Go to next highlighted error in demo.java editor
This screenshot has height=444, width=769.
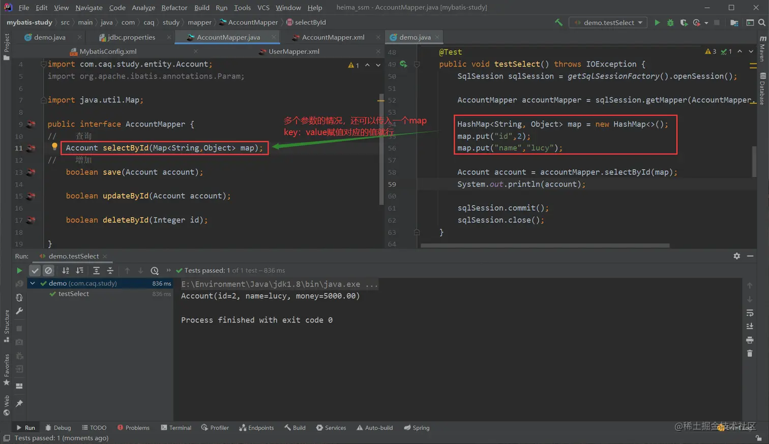pos(751,51)
